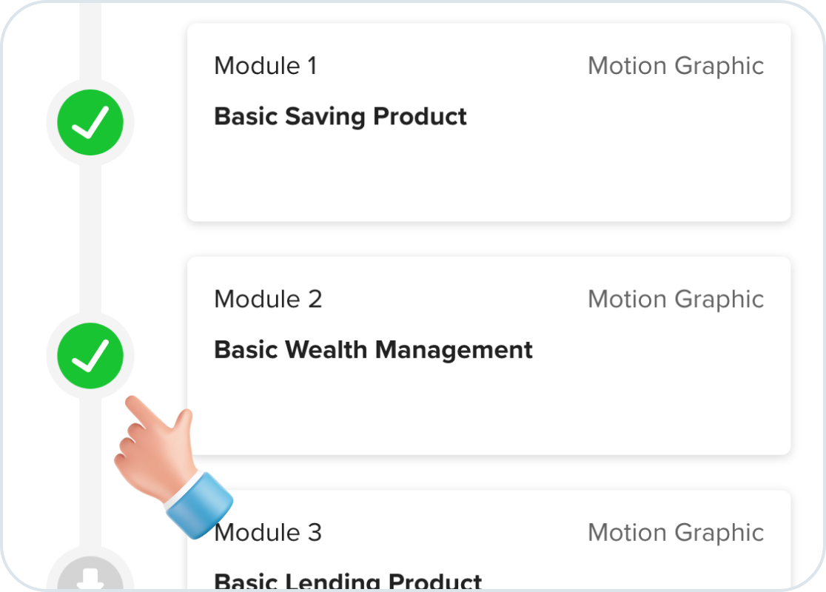Click progress line between Module 1 and 2
Viewport: 826px width, 592px height.
[90, 239]
